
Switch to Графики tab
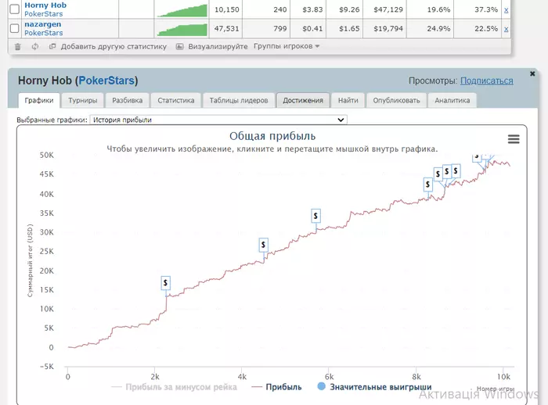pos(39,100)
